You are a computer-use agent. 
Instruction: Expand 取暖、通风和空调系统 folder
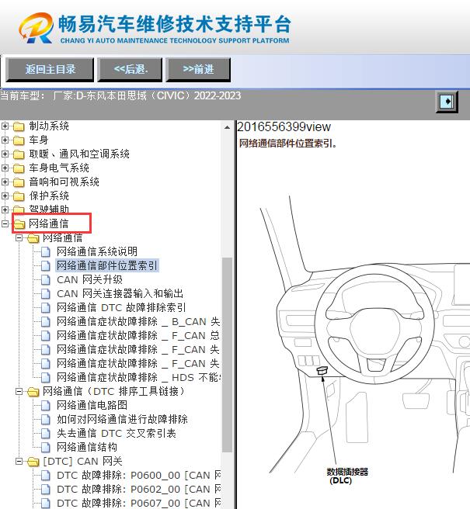coord(5,154)
